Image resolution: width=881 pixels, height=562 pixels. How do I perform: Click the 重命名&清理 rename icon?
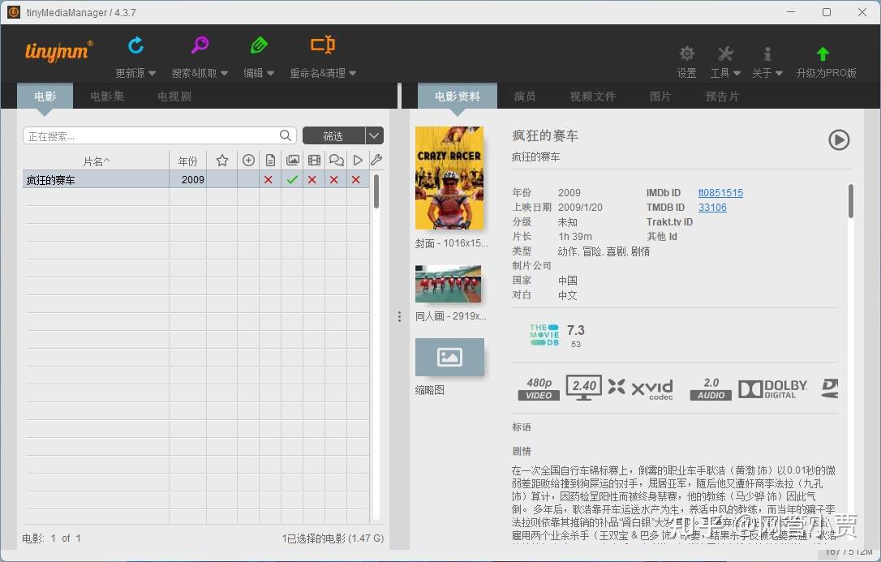pyautogui.click(x=321, y=46)
